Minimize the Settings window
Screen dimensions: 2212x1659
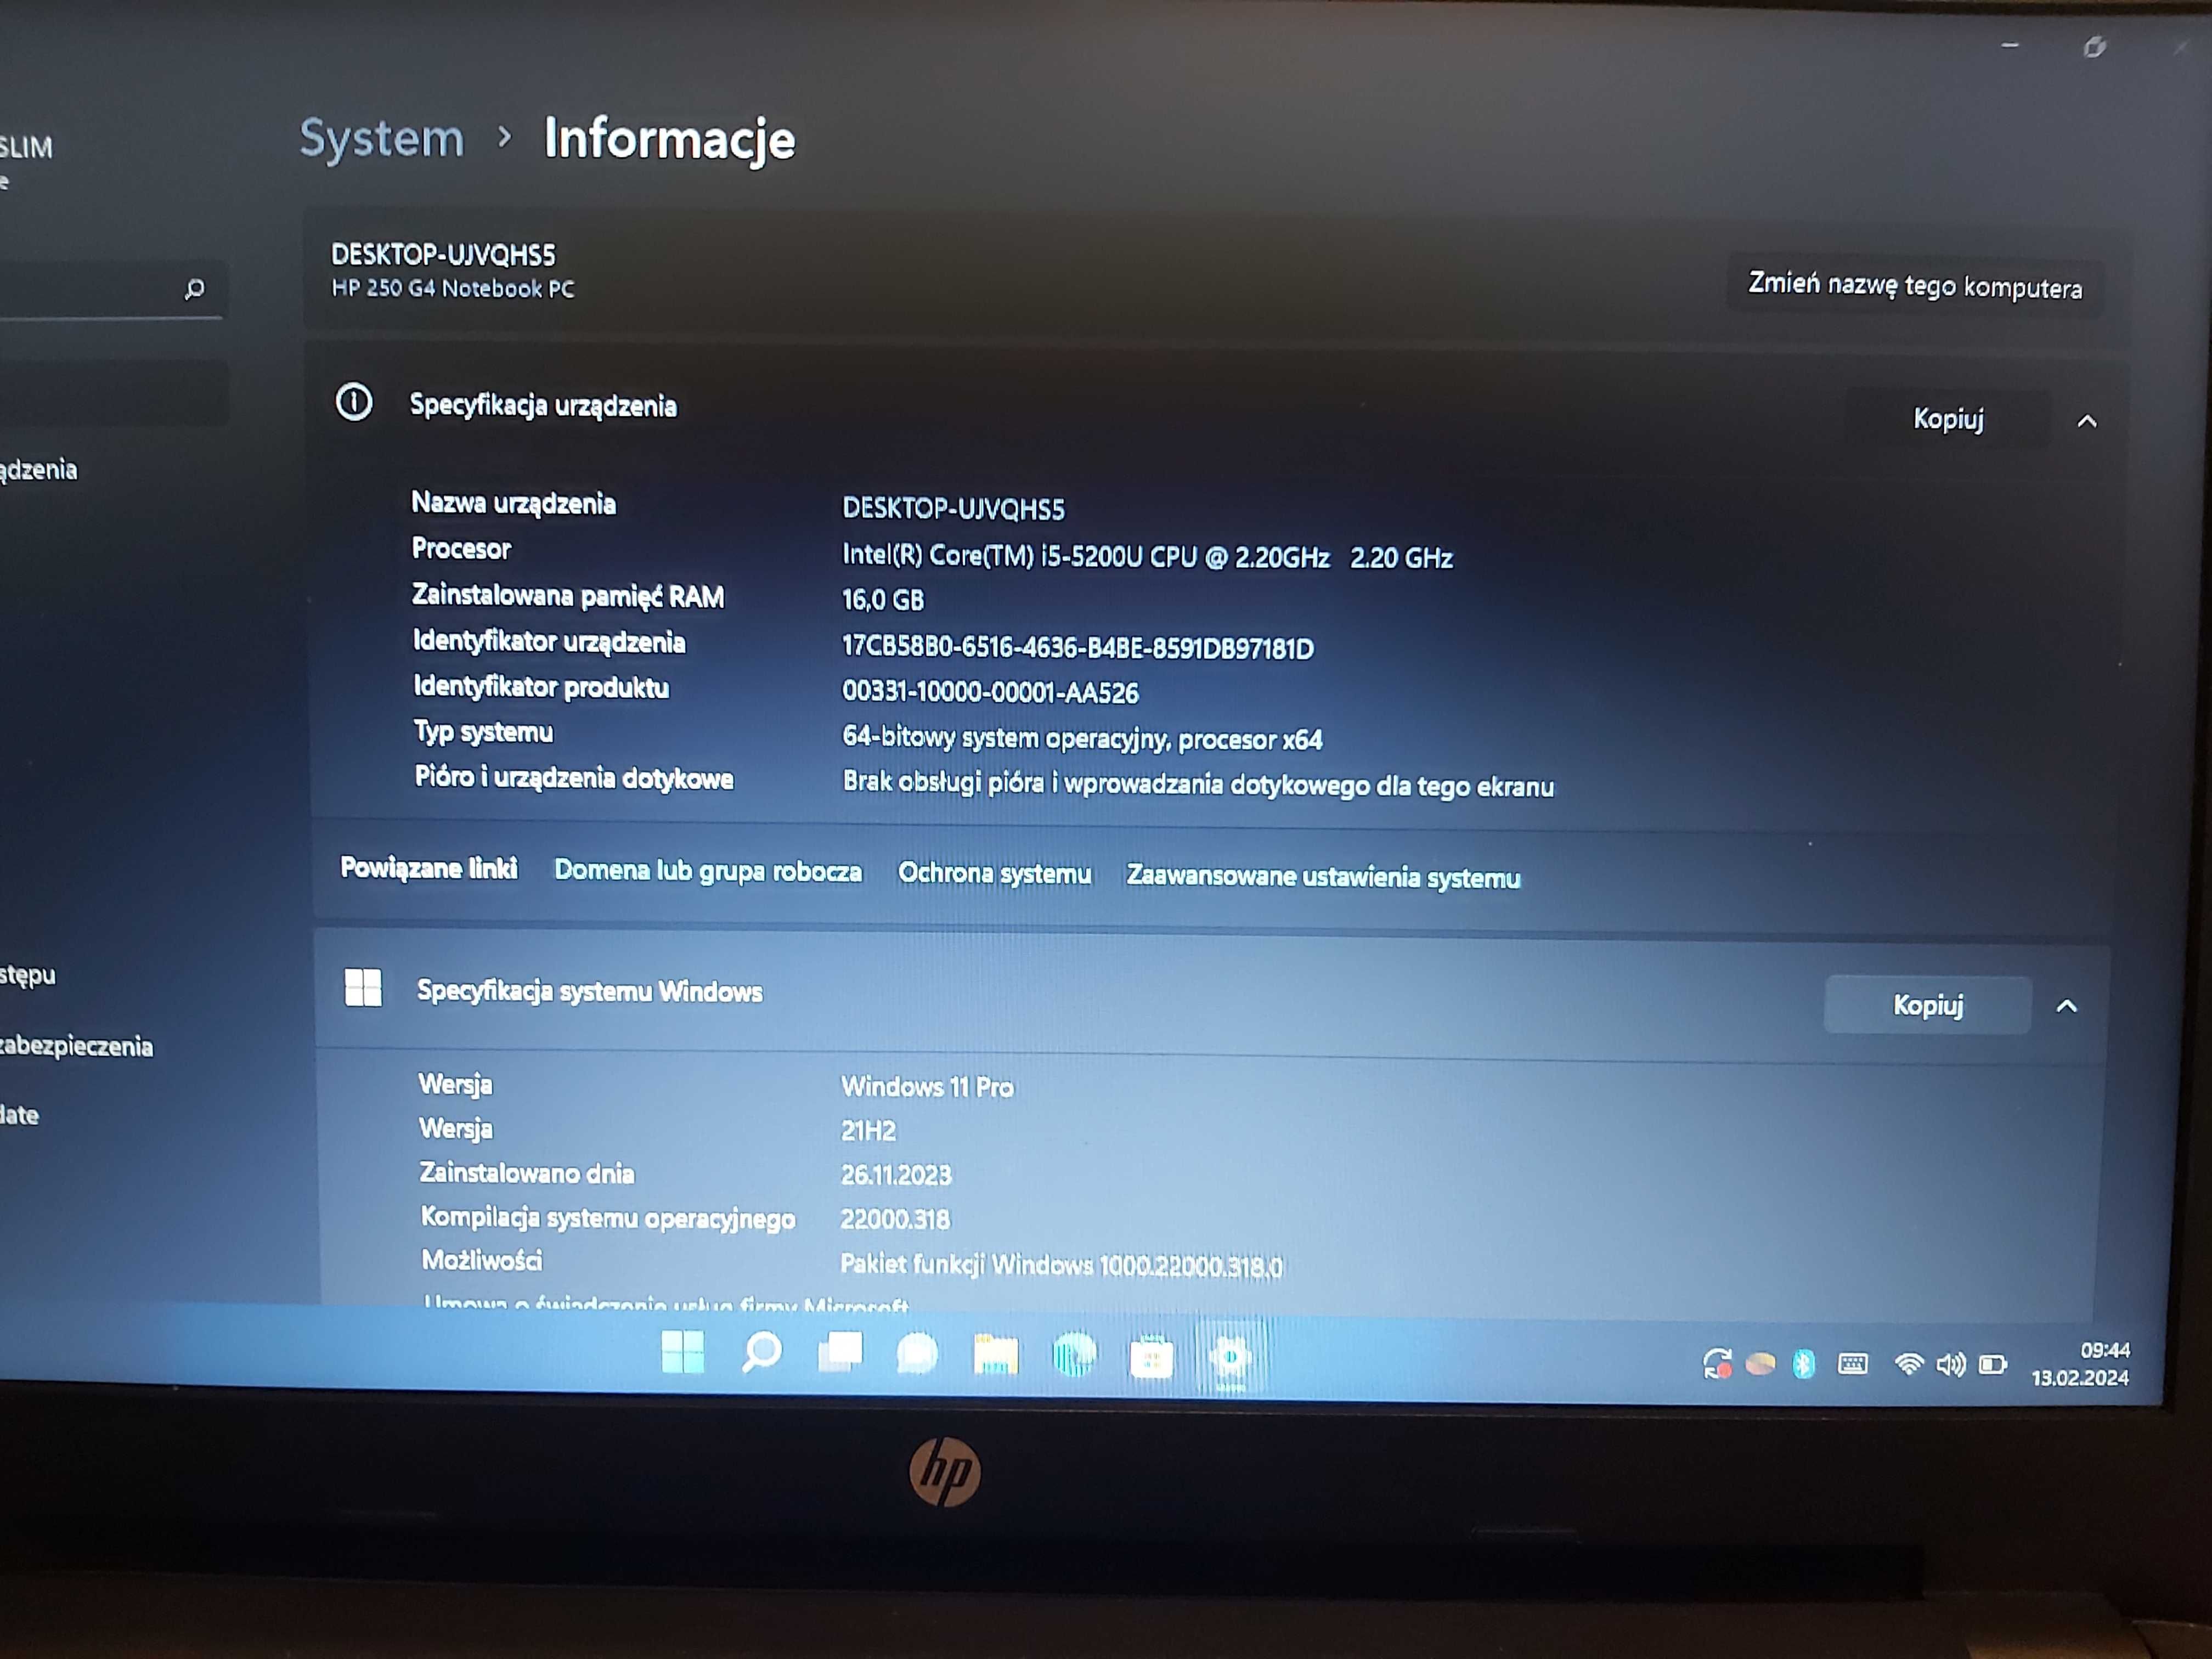pos(2010,45)
